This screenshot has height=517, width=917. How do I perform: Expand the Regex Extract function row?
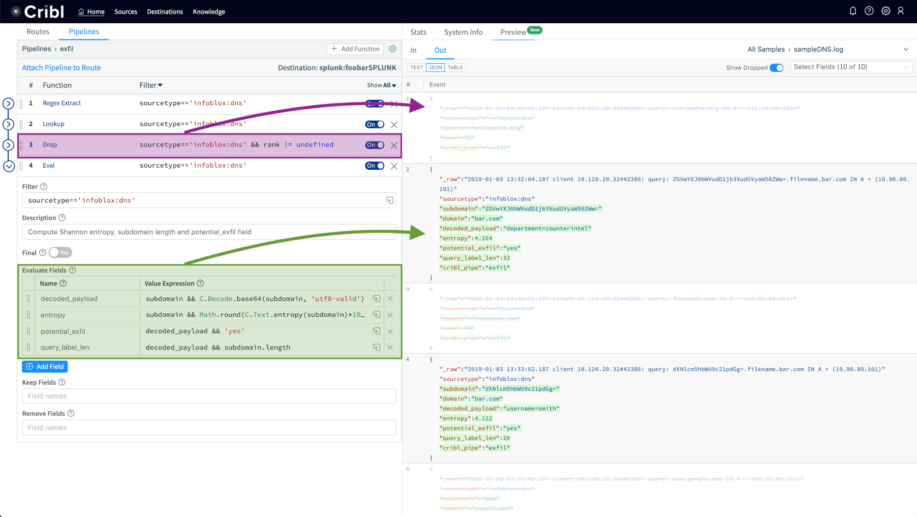(x=9, y=103)
